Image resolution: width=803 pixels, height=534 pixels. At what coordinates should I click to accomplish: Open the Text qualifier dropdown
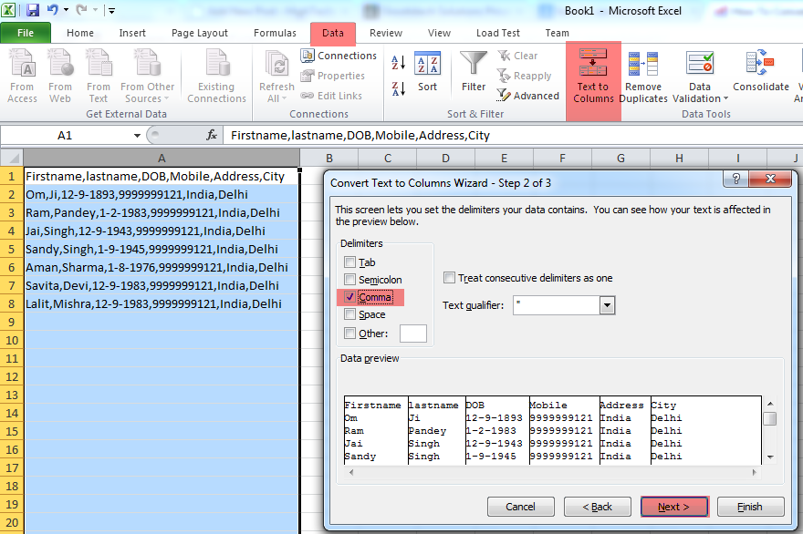click(607, 305)
